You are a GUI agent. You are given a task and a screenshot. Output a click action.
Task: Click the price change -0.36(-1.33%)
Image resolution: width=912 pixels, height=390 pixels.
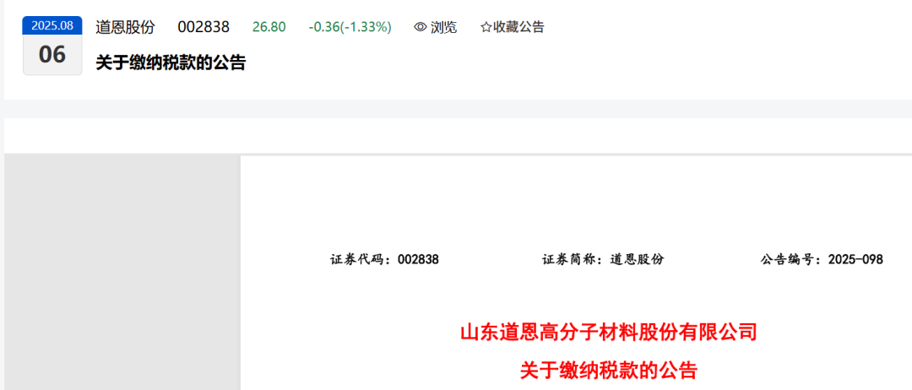[350, 27]
